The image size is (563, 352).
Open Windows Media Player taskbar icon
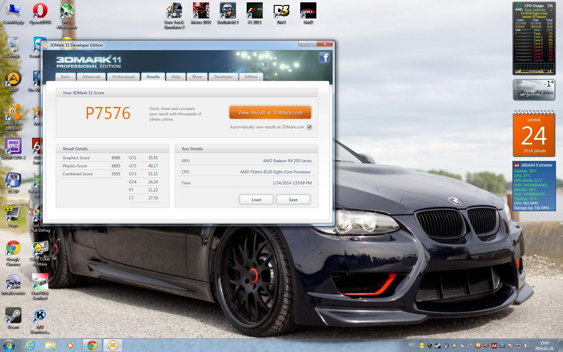70,345
